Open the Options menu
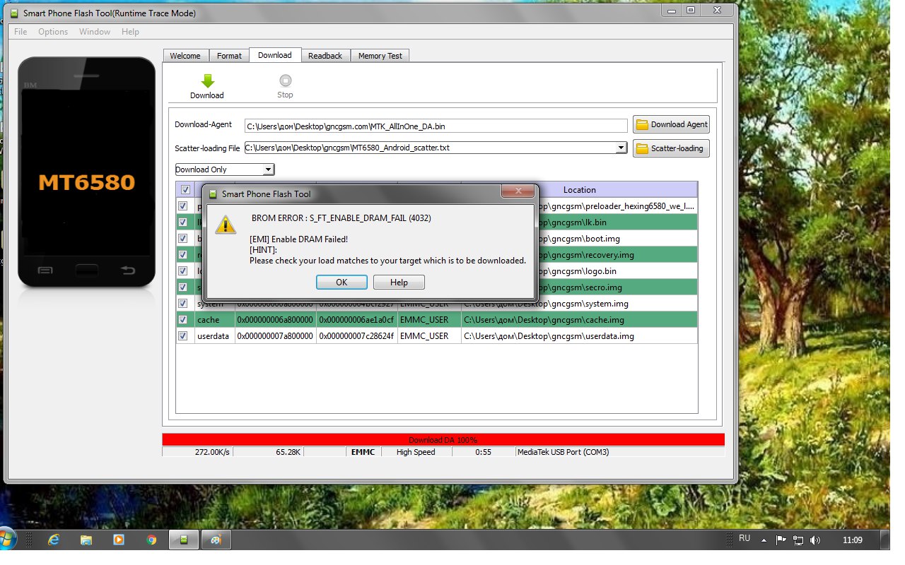 click(x=53, y=32)
